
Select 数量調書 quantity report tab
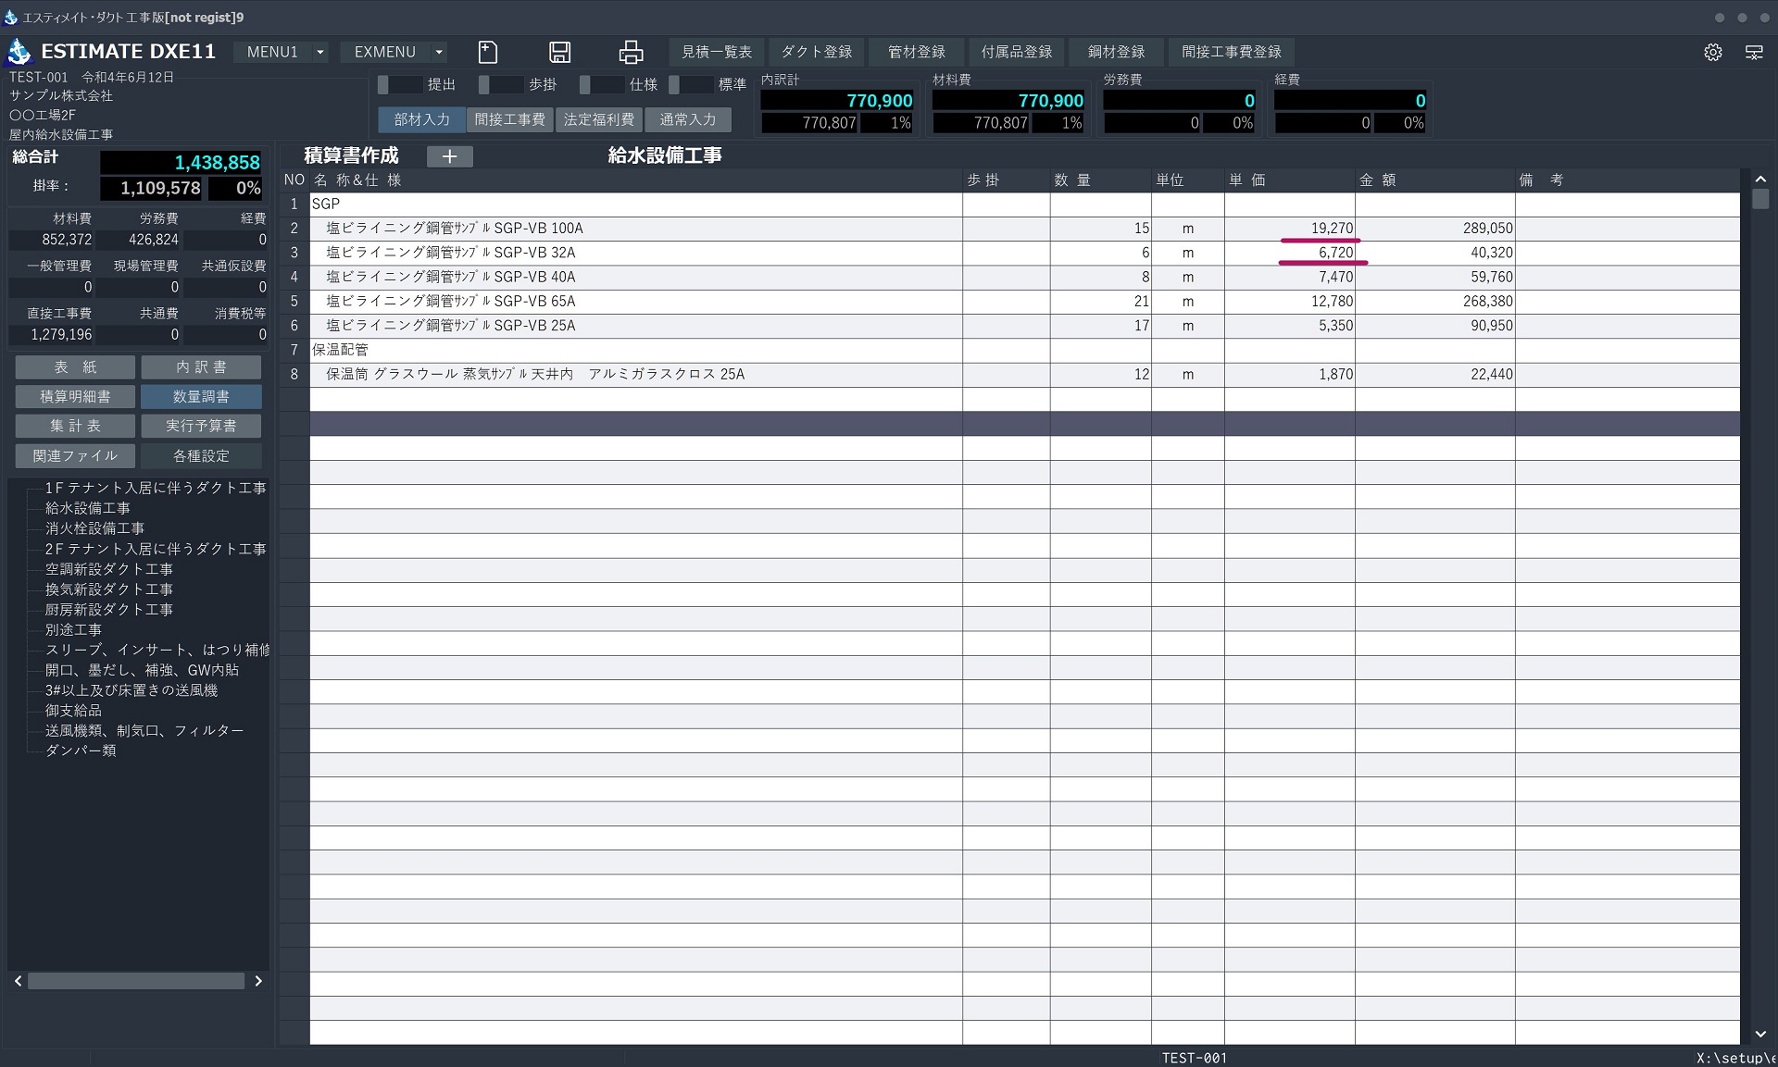(x=201, y=397)
